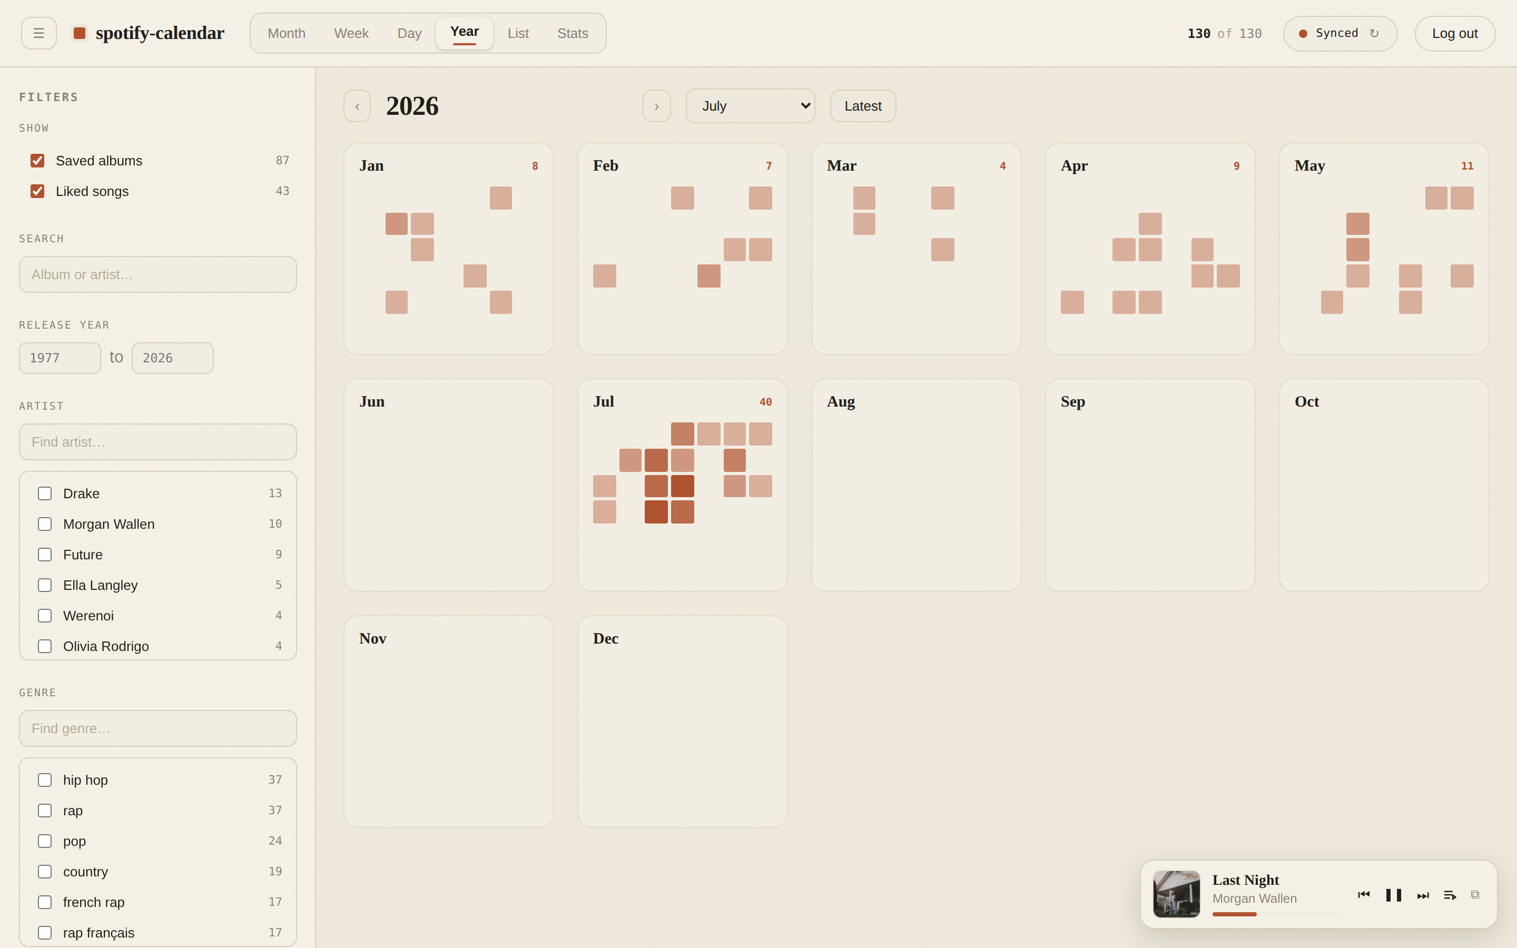Click the pop-out player icon

click(1475, 895)
